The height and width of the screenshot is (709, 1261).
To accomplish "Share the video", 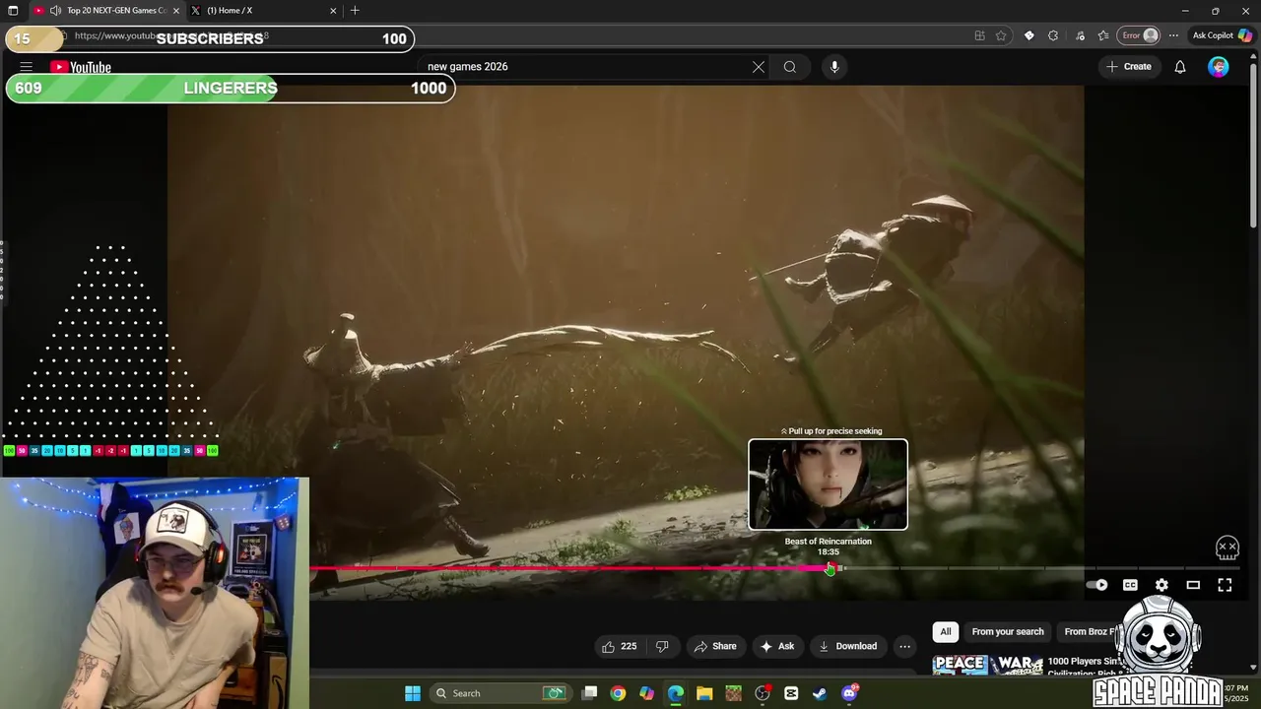I will pyautogui.click(x=715, y=646).
